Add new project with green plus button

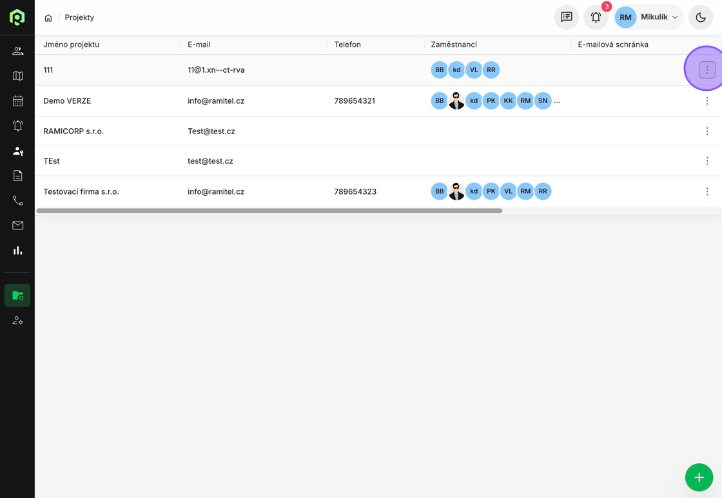click(x=699, y=477)
